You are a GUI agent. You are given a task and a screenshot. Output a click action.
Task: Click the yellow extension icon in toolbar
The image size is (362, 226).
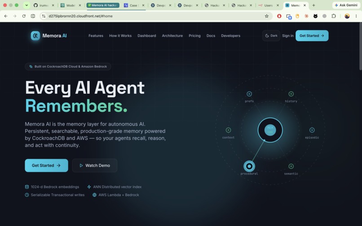click(297, 16)
